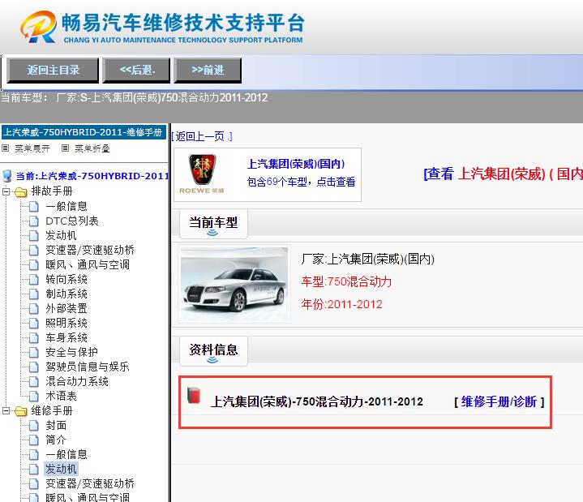Click 厂家:上汽集团(荣威)(国内) text
Viewport: 583px width, 502px height.
(368, 259)
